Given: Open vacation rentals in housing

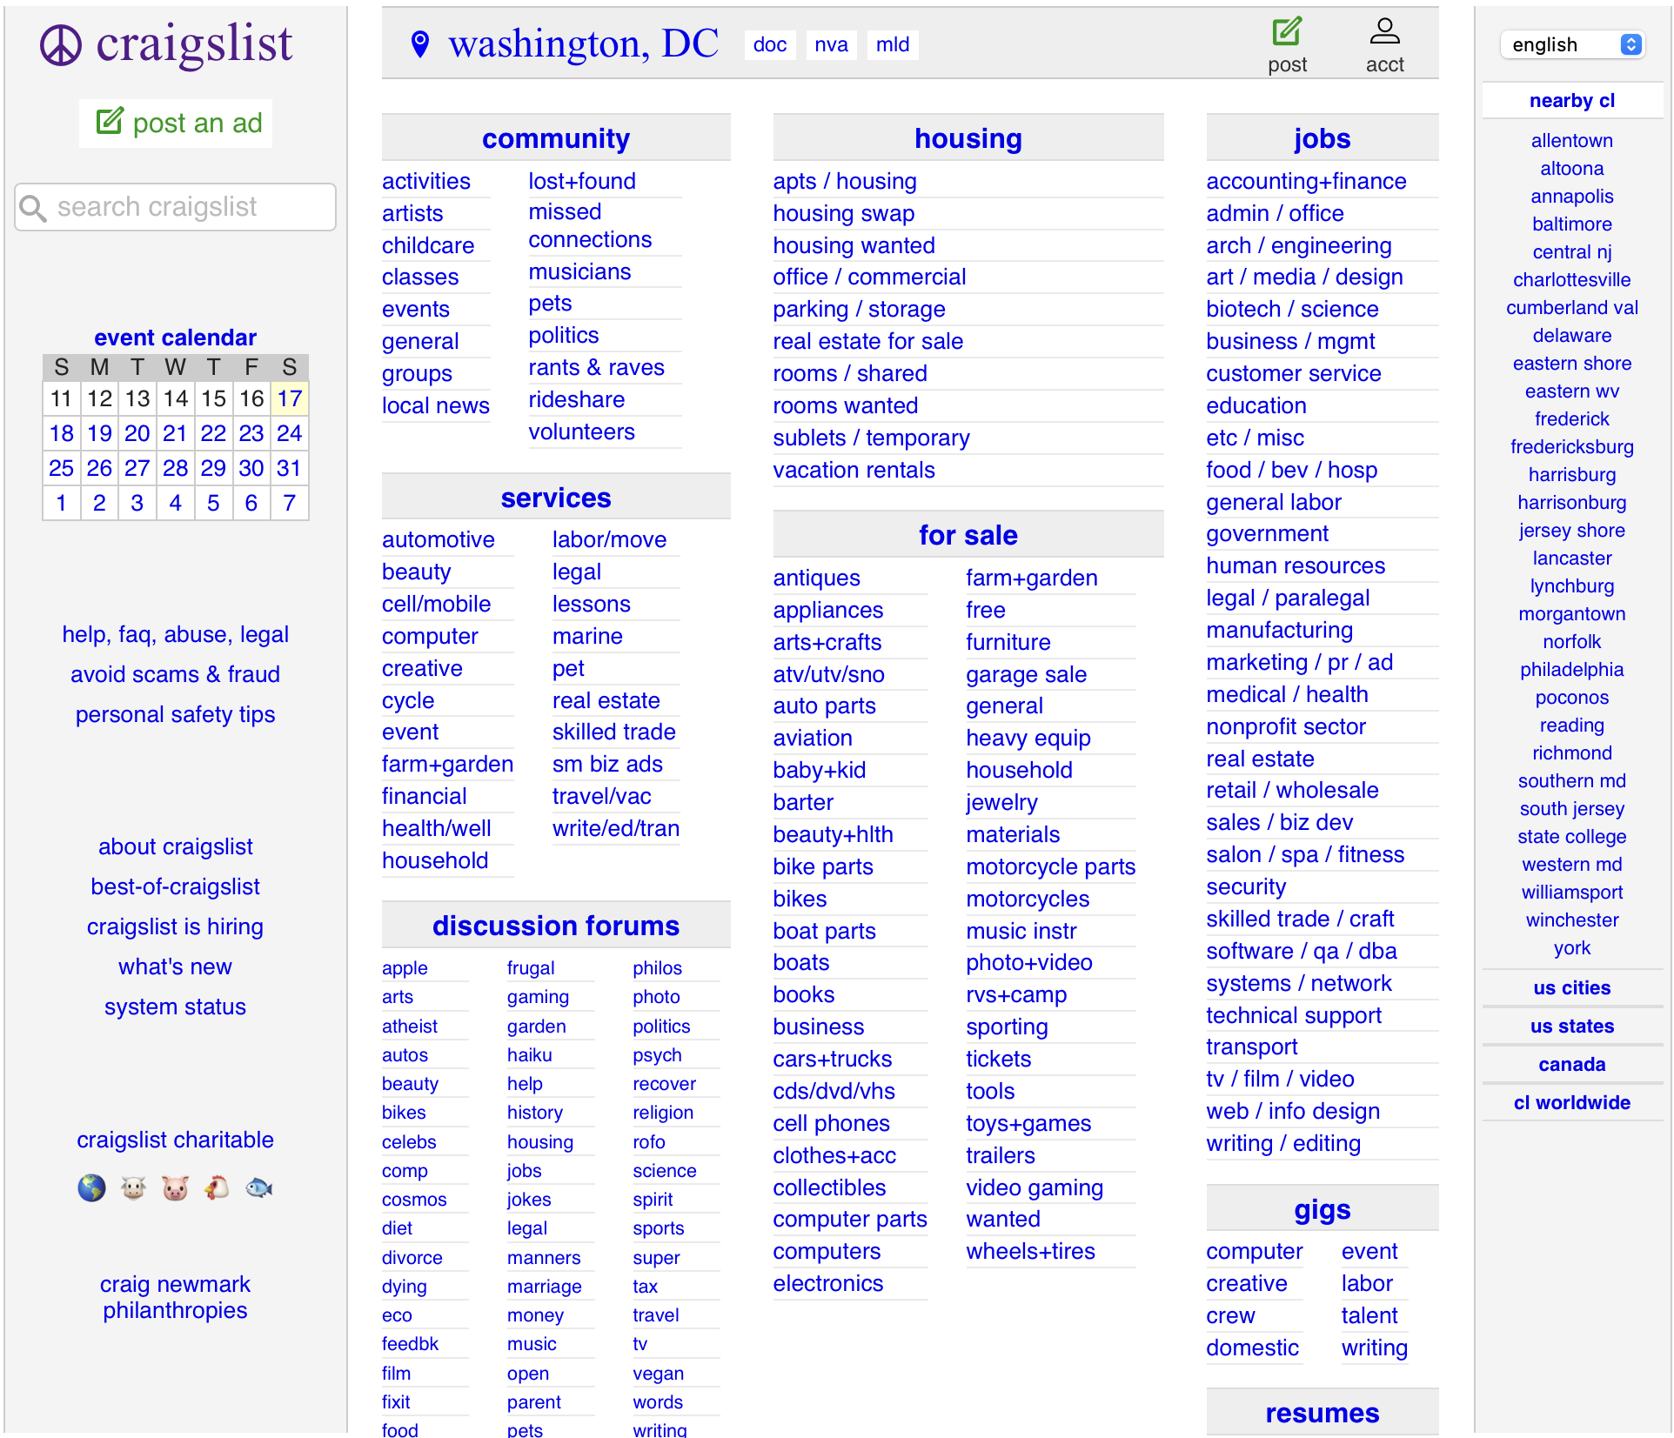Looking at the screenshot, I should [854, 471].
